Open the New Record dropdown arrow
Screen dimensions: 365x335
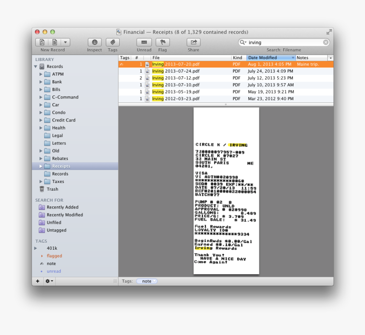[x=65, y=42]
